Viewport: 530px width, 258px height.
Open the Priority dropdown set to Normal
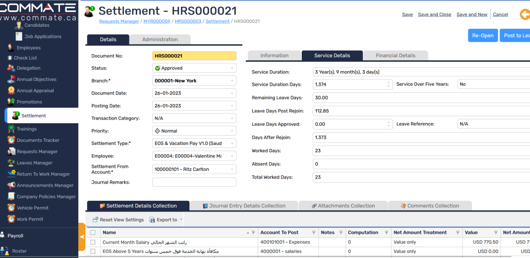[232, 131]
